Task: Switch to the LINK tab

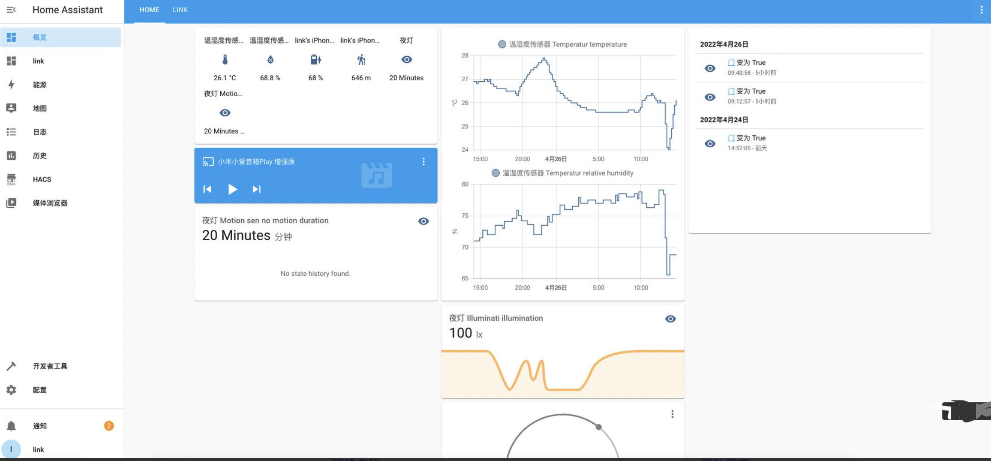Action: pyautogui.click(x=180, y=10)
